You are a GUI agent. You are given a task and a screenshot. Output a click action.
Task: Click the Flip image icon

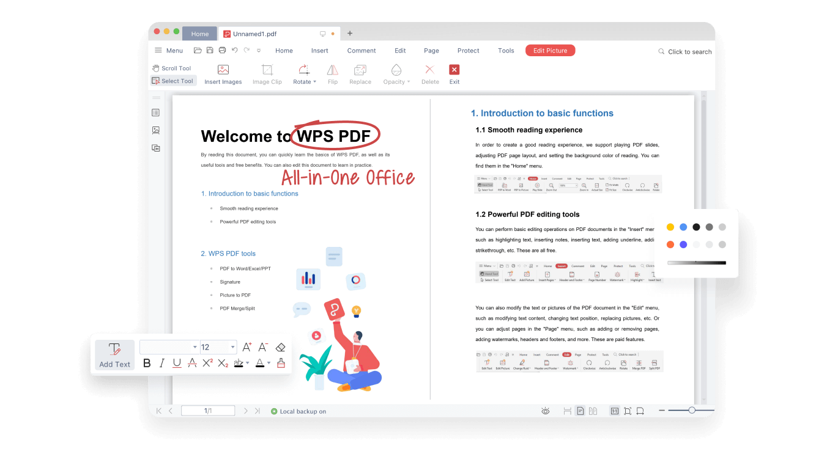332,73
